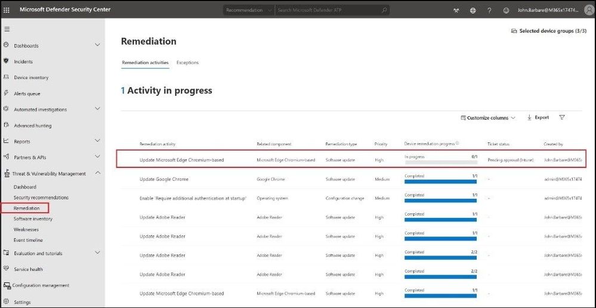
Task: Expand the Reports chevron
Action: click(97, 141)
